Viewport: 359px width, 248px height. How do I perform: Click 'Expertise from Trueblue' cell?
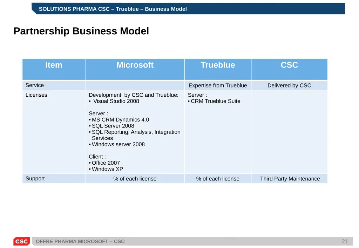tap(218, 85)
